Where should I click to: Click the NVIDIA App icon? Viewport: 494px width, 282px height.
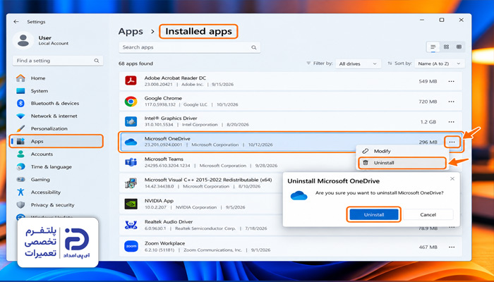pyautogui.click(x=131, y=204)
